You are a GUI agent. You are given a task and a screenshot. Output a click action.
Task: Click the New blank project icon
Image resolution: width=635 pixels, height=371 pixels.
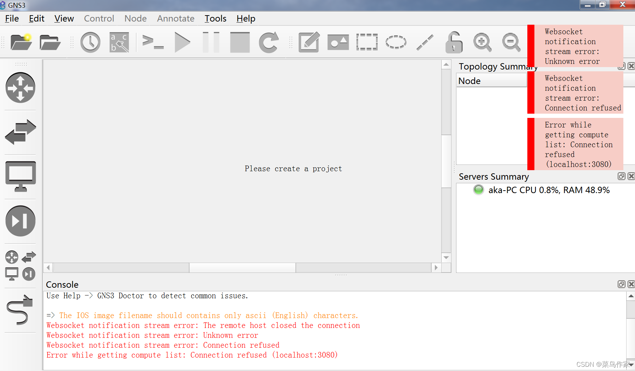[21, 42]
